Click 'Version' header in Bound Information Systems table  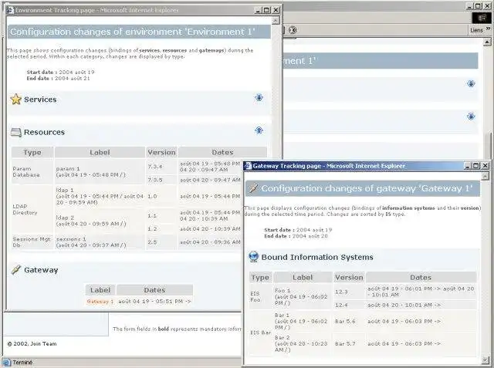(349, 277)
